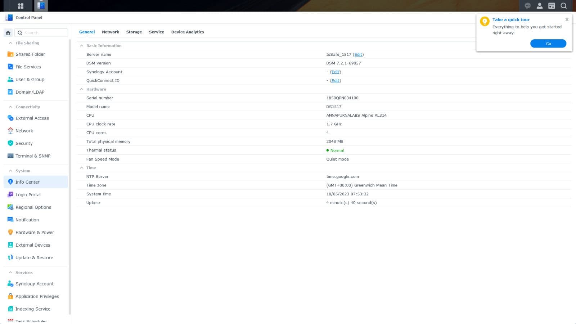The image size is (576, 324).
Task: Collapse the File Sharing sidebar group
Action: tap(10, 43)
